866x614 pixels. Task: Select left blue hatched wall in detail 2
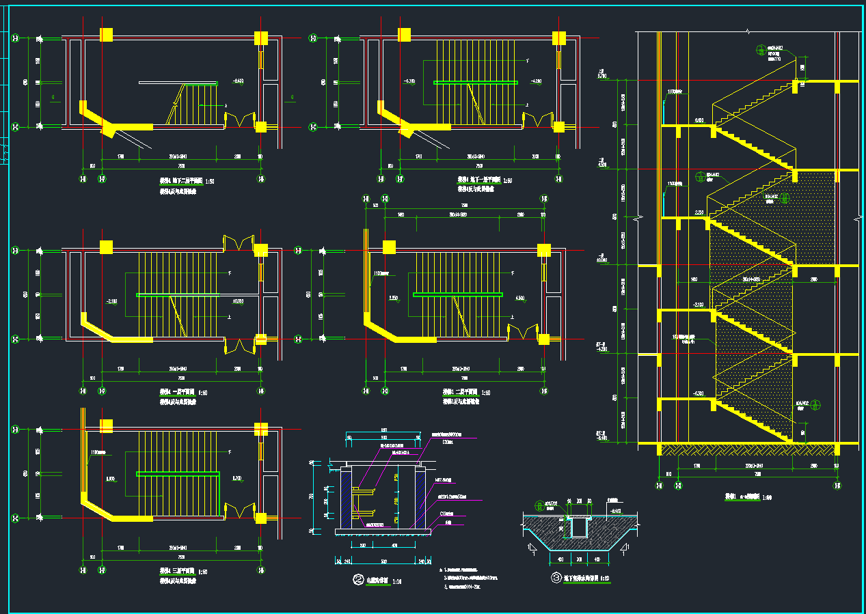point(346,499)
